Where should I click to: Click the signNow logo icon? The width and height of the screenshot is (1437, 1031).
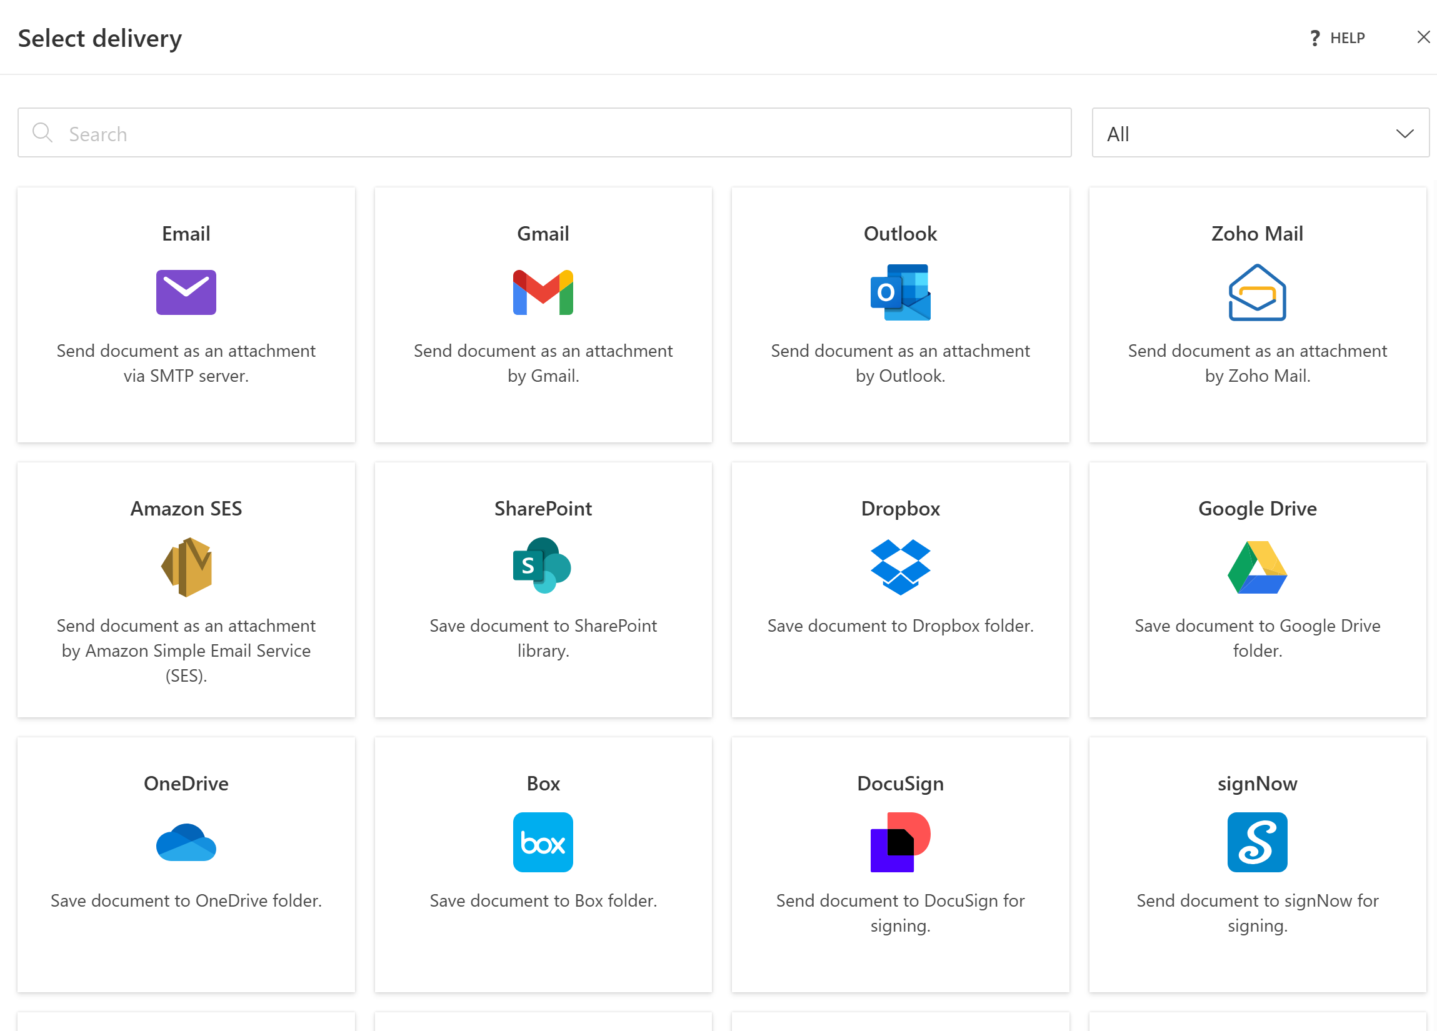pyautogui.click(x=1256, y=842)
